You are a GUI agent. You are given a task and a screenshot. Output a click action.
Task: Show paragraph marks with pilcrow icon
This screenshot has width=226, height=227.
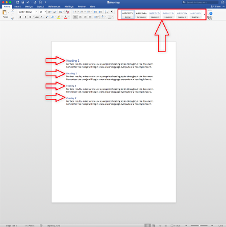[x=112, y=12]
